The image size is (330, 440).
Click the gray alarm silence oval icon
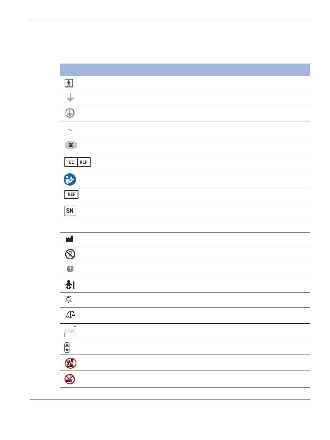pos(71,145)
